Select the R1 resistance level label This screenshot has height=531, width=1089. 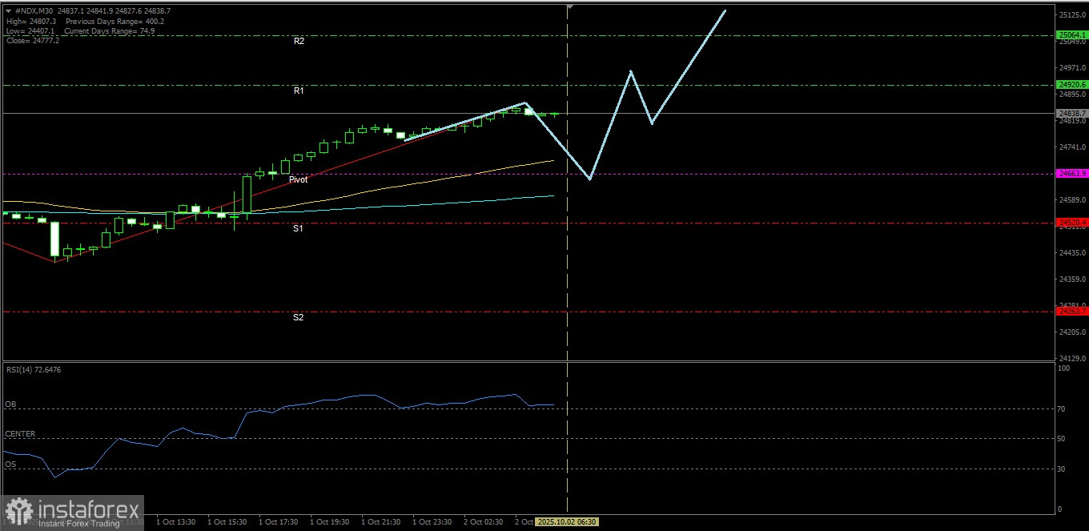point(299,91)
